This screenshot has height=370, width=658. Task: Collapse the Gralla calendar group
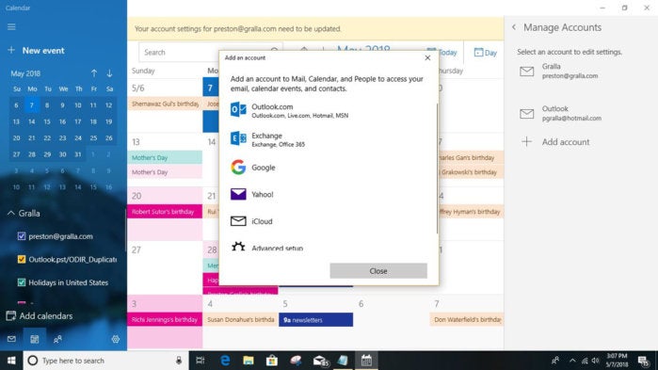11,213
